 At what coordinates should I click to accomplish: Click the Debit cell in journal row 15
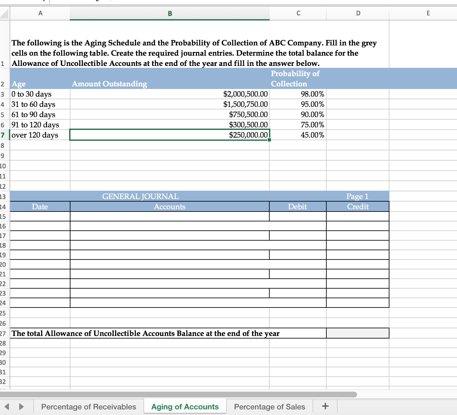(298, 216)
